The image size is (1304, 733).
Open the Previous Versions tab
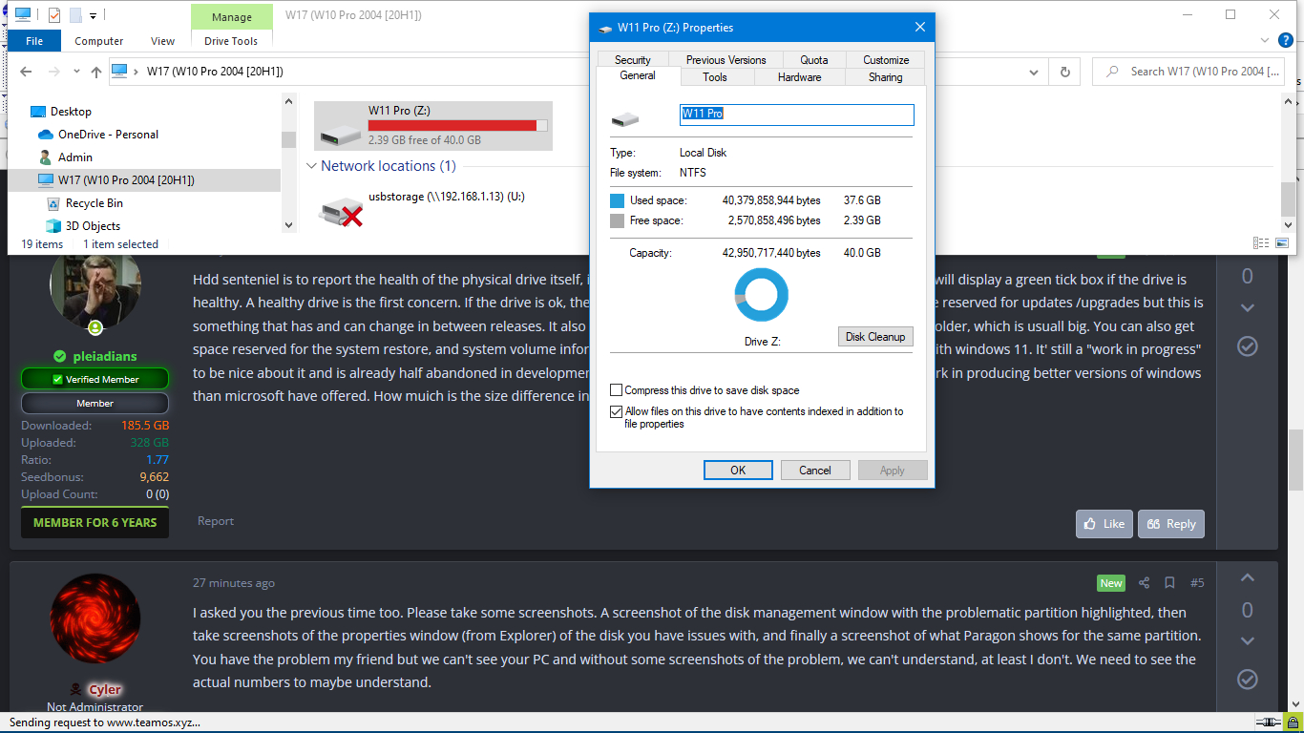coord(726,59)
